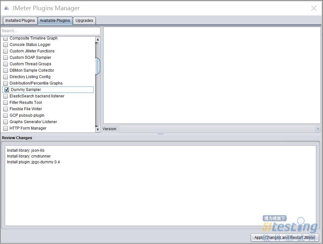This screenshot has height=244, width=323.
Task: Check the Composite Timeline Graph checkbox
Action: pos(5,38)
